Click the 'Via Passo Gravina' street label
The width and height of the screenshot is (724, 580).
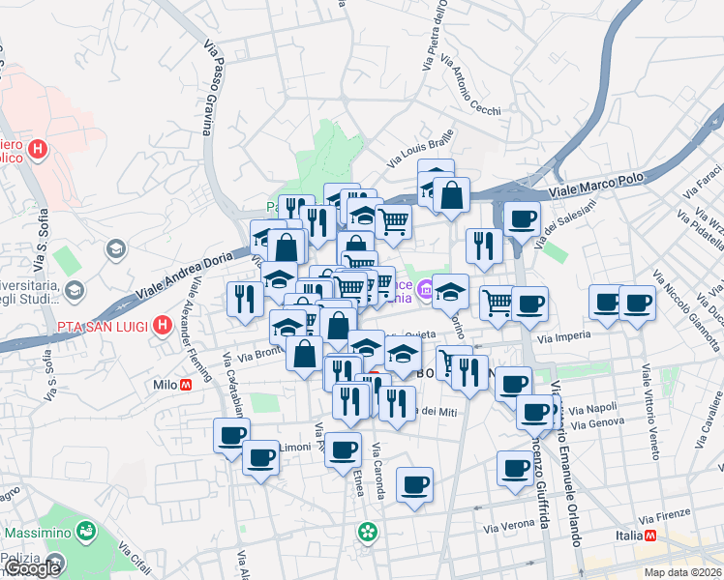tap(213, 88)
